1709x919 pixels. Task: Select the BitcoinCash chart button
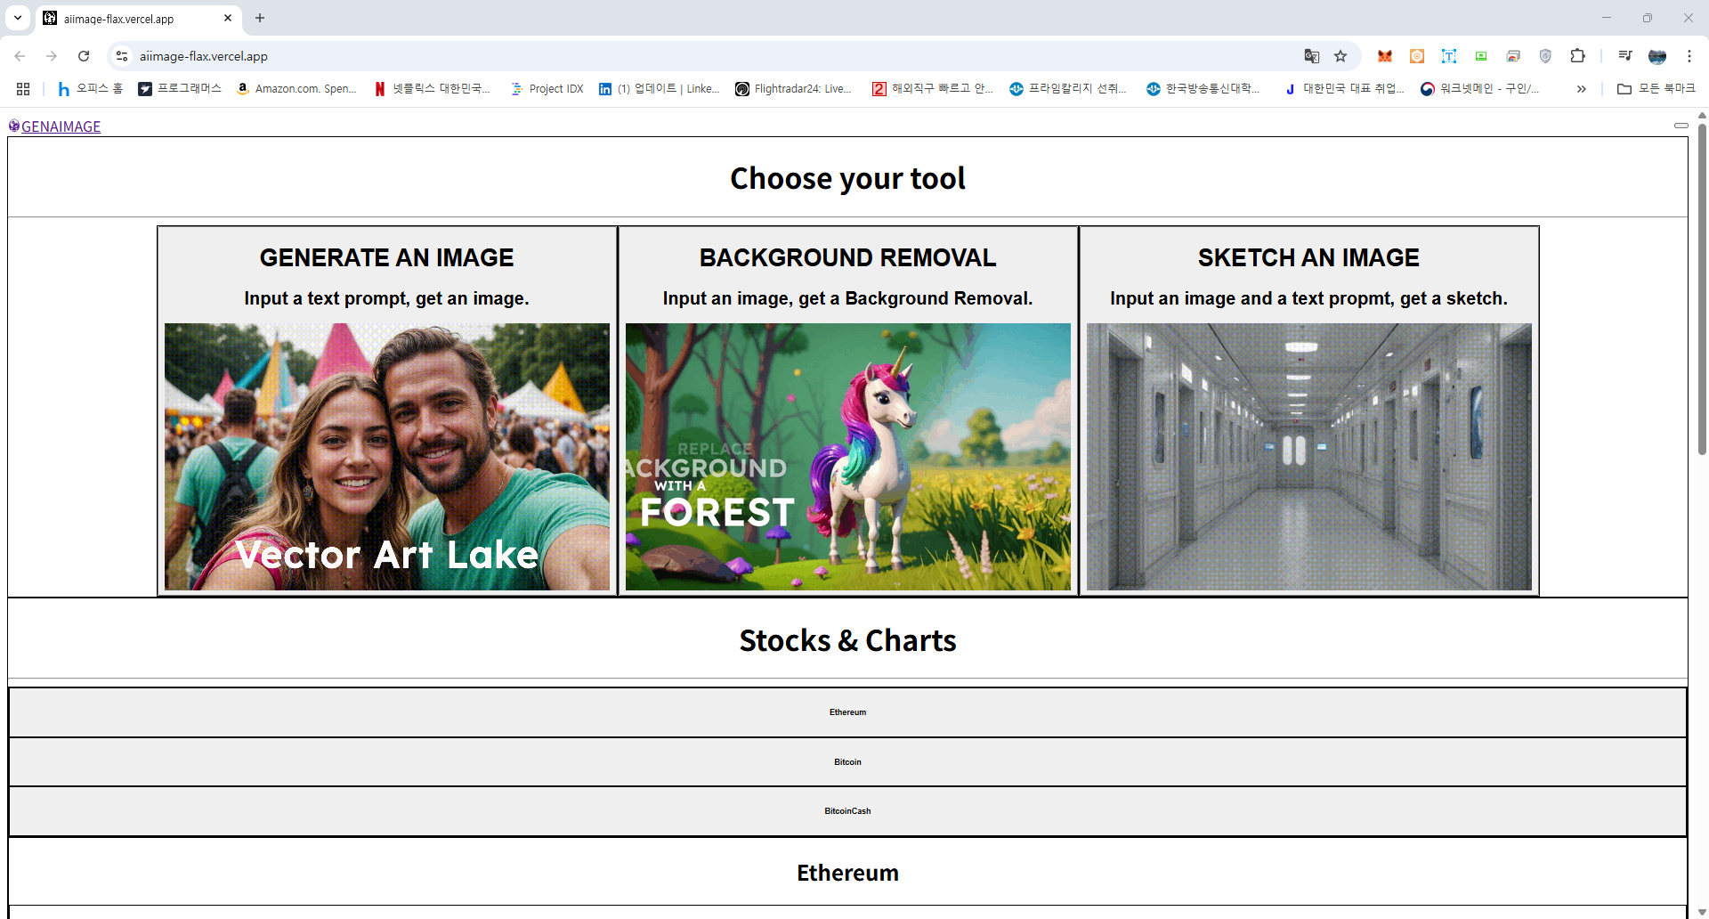847,811
